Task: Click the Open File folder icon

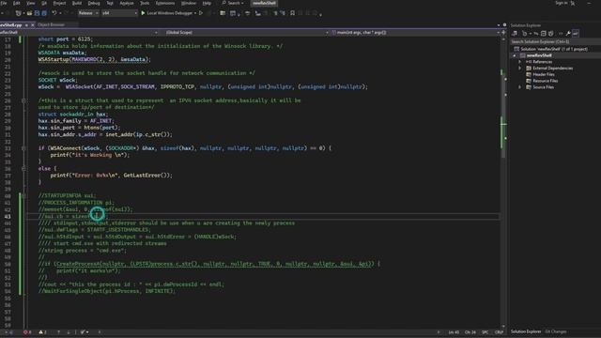Action: coord(29,13)
